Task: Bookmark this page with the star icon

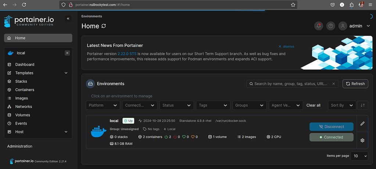Action: (x=293, y=5)
